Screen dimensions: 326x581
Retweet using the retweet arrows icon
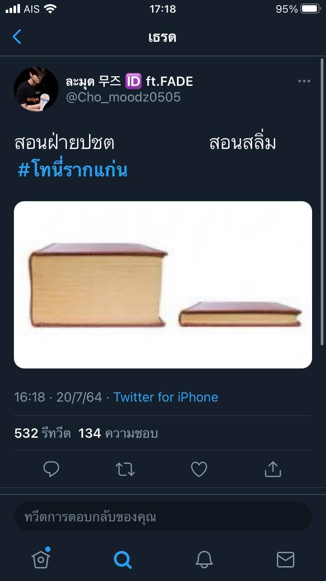[125, 469]
